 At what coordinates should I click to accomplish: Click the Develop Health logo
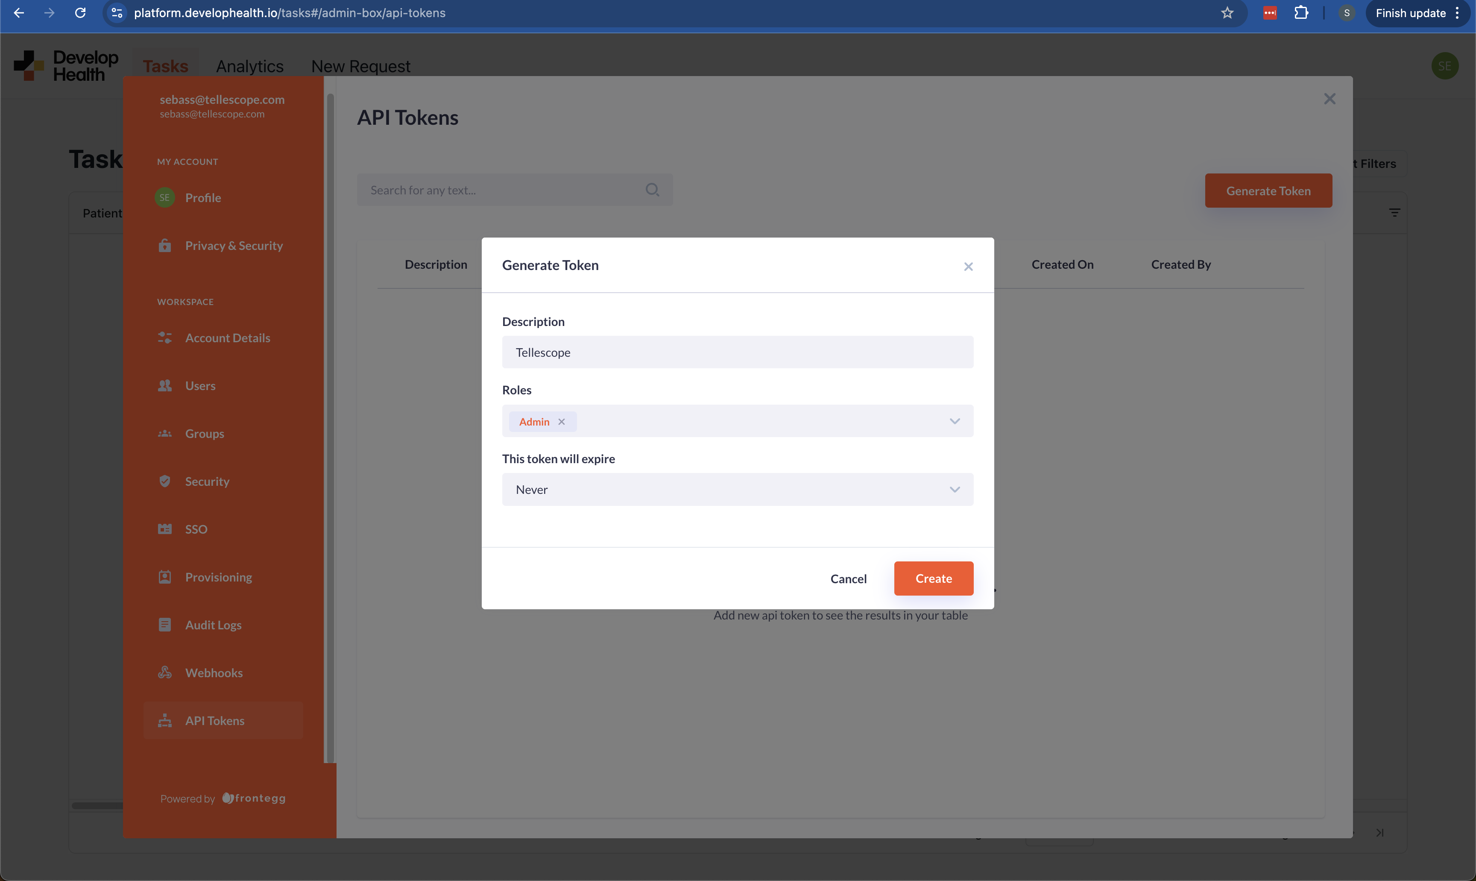click(x=66, y=66)
